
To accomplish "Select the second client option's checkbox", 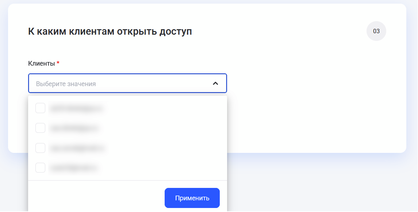I will point(40,128).
